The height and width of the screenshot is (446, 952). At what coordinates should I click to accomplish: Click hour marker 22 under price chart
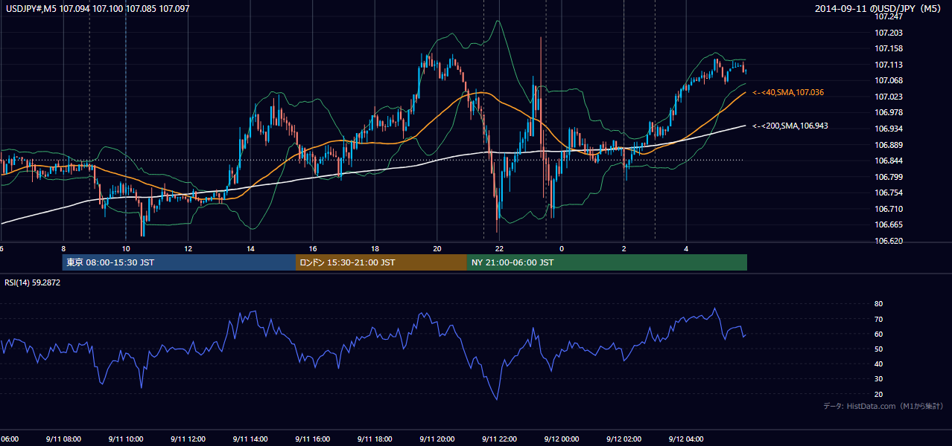pos(499,248)
